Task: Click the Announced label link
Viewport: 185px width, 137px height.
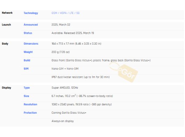Action: tap(31, 25)
